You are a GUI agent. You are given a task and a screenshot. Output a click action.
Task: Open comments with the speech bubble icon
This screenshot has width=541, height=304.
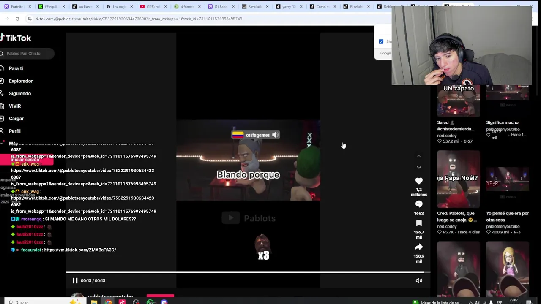pos(419,204)
